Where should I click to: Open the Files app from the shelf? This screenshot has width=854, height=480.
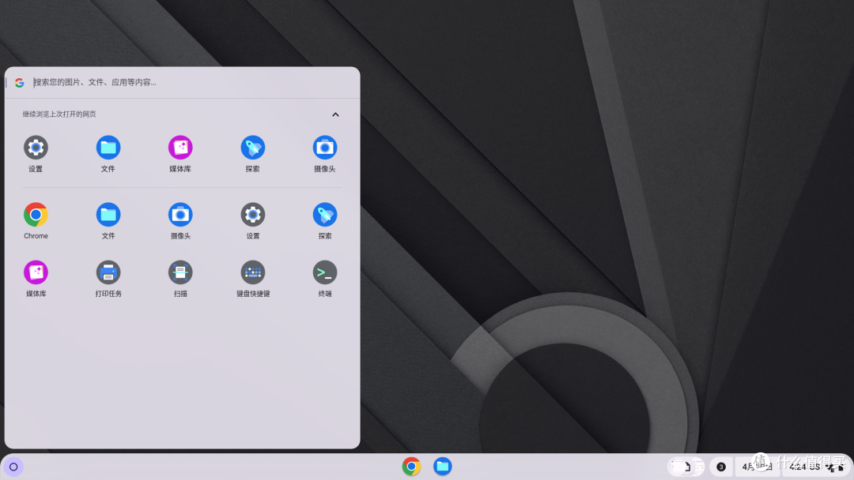click(443, 467)
